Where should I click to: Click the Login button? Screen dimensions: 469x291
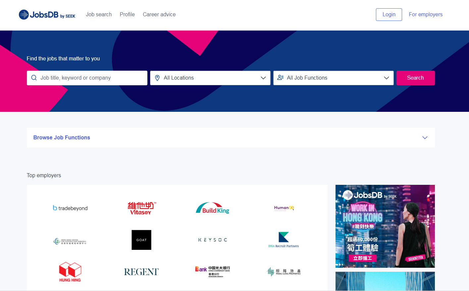pos(389,15)
